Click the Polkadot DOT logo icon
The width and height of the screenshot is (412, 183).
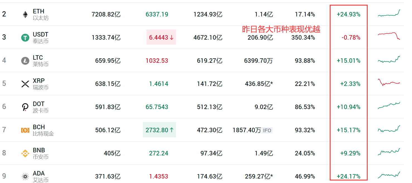coord(25,107)
